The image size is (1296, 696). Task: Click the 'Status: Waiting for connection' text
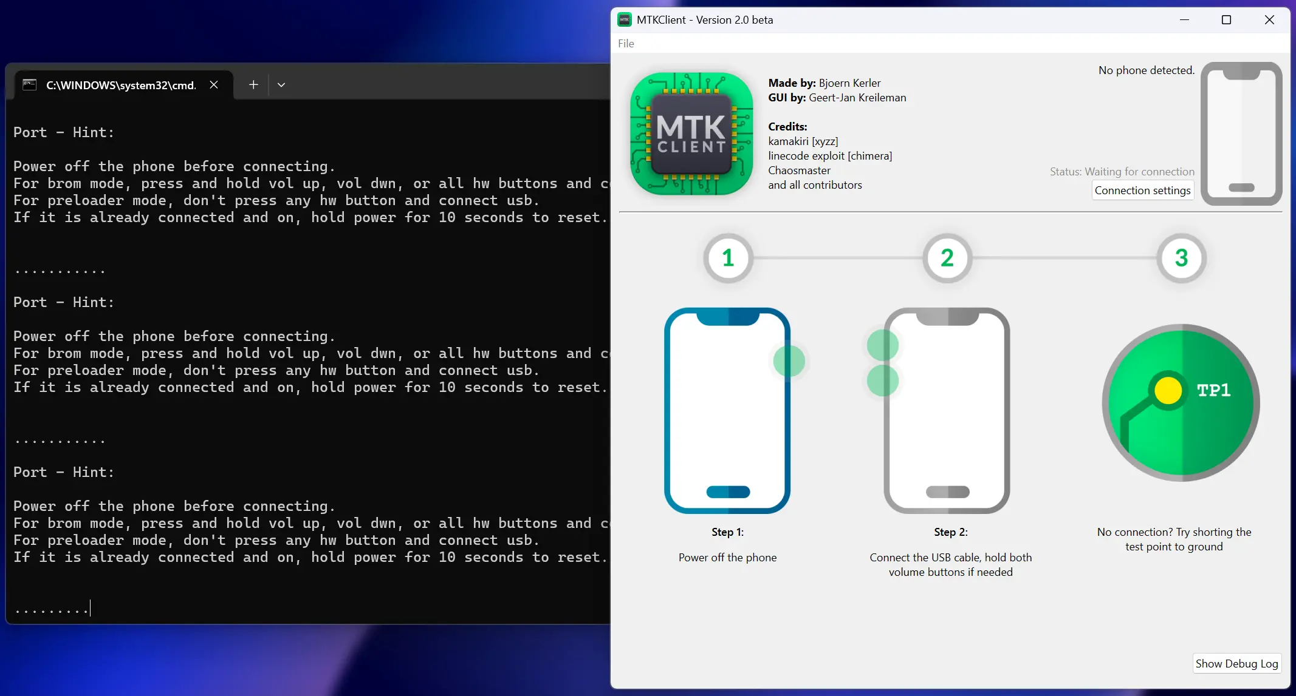click(x=1122, y=172)
